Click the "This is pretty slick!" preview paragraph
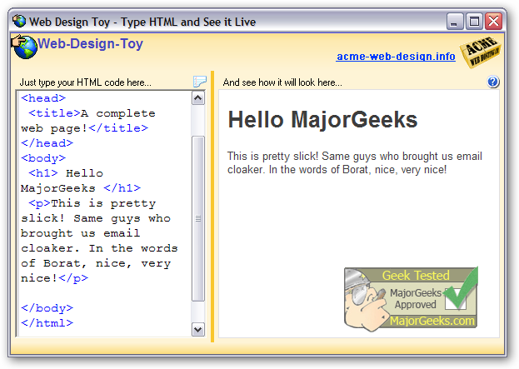Image resolution: width=519 pixels, height=369 pixels. [355, 162]
